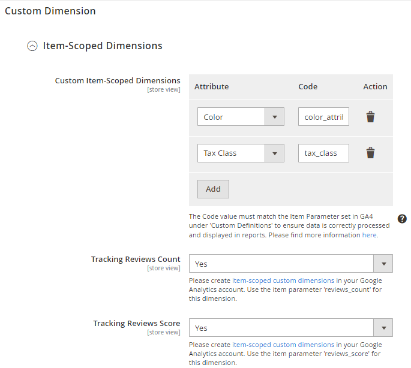Open the help tooltip question mark icon

pos(402,219)
